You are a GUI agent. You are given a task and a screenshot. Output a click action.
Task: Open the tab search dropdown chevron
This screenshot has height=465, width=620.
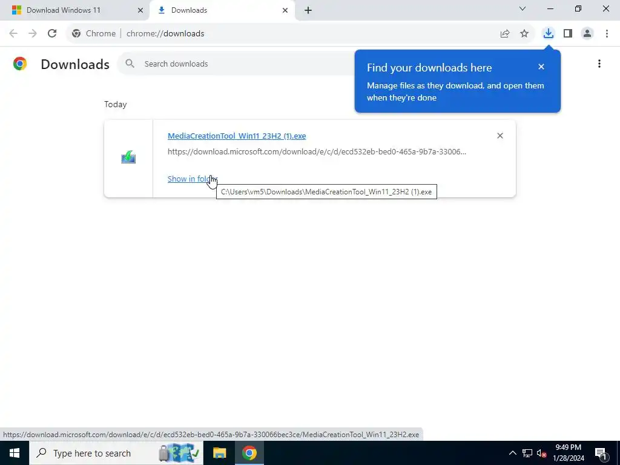(x=523, y=8)
